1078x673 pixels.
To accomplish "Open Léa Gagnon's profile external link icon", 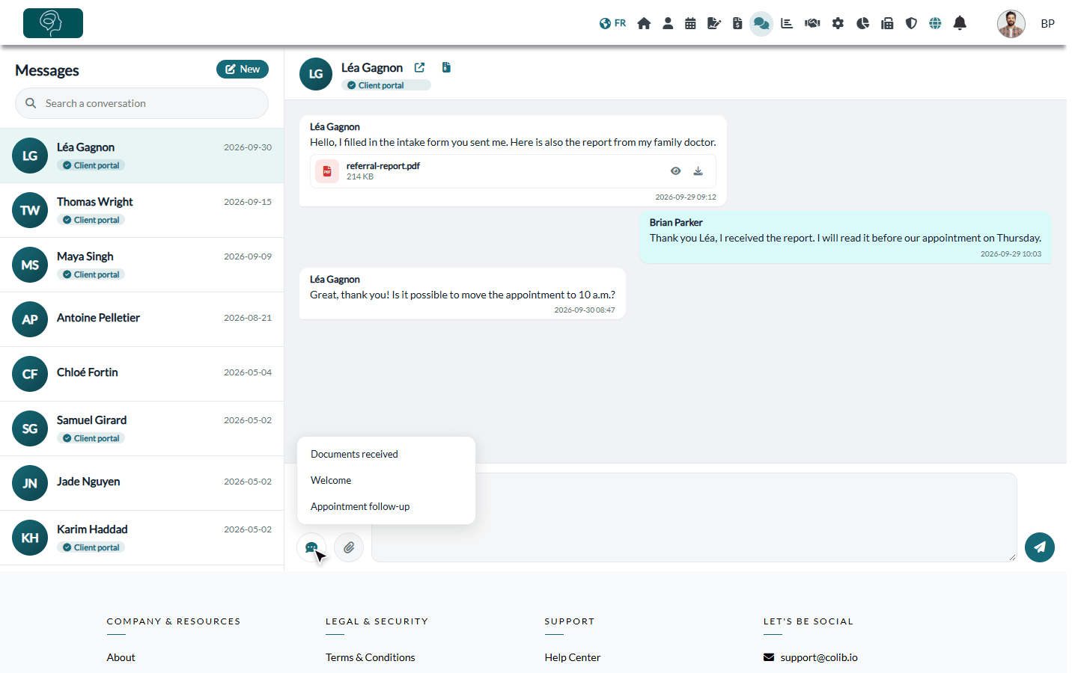I will click(x=419, y=67).
